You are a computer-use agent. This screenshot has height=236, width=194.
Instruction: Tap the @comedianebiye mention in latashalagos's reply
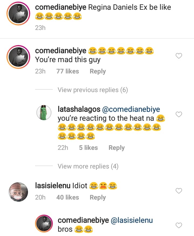[x=131, y=109]
